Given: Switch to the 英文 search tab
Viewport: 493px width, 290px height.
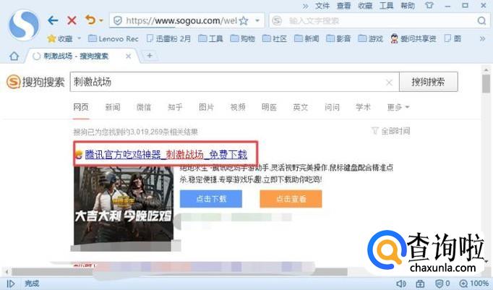Looking at the screenshot, I should pos(300,107).
